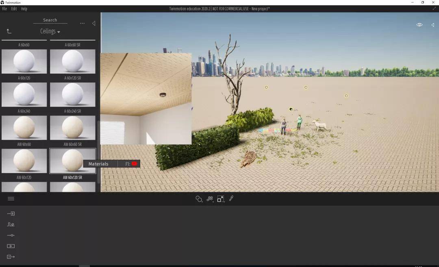This screenshot has width=439, height=267.
Task: Select the AW 60x60 material thumbnail
Action: coord(24,128)
